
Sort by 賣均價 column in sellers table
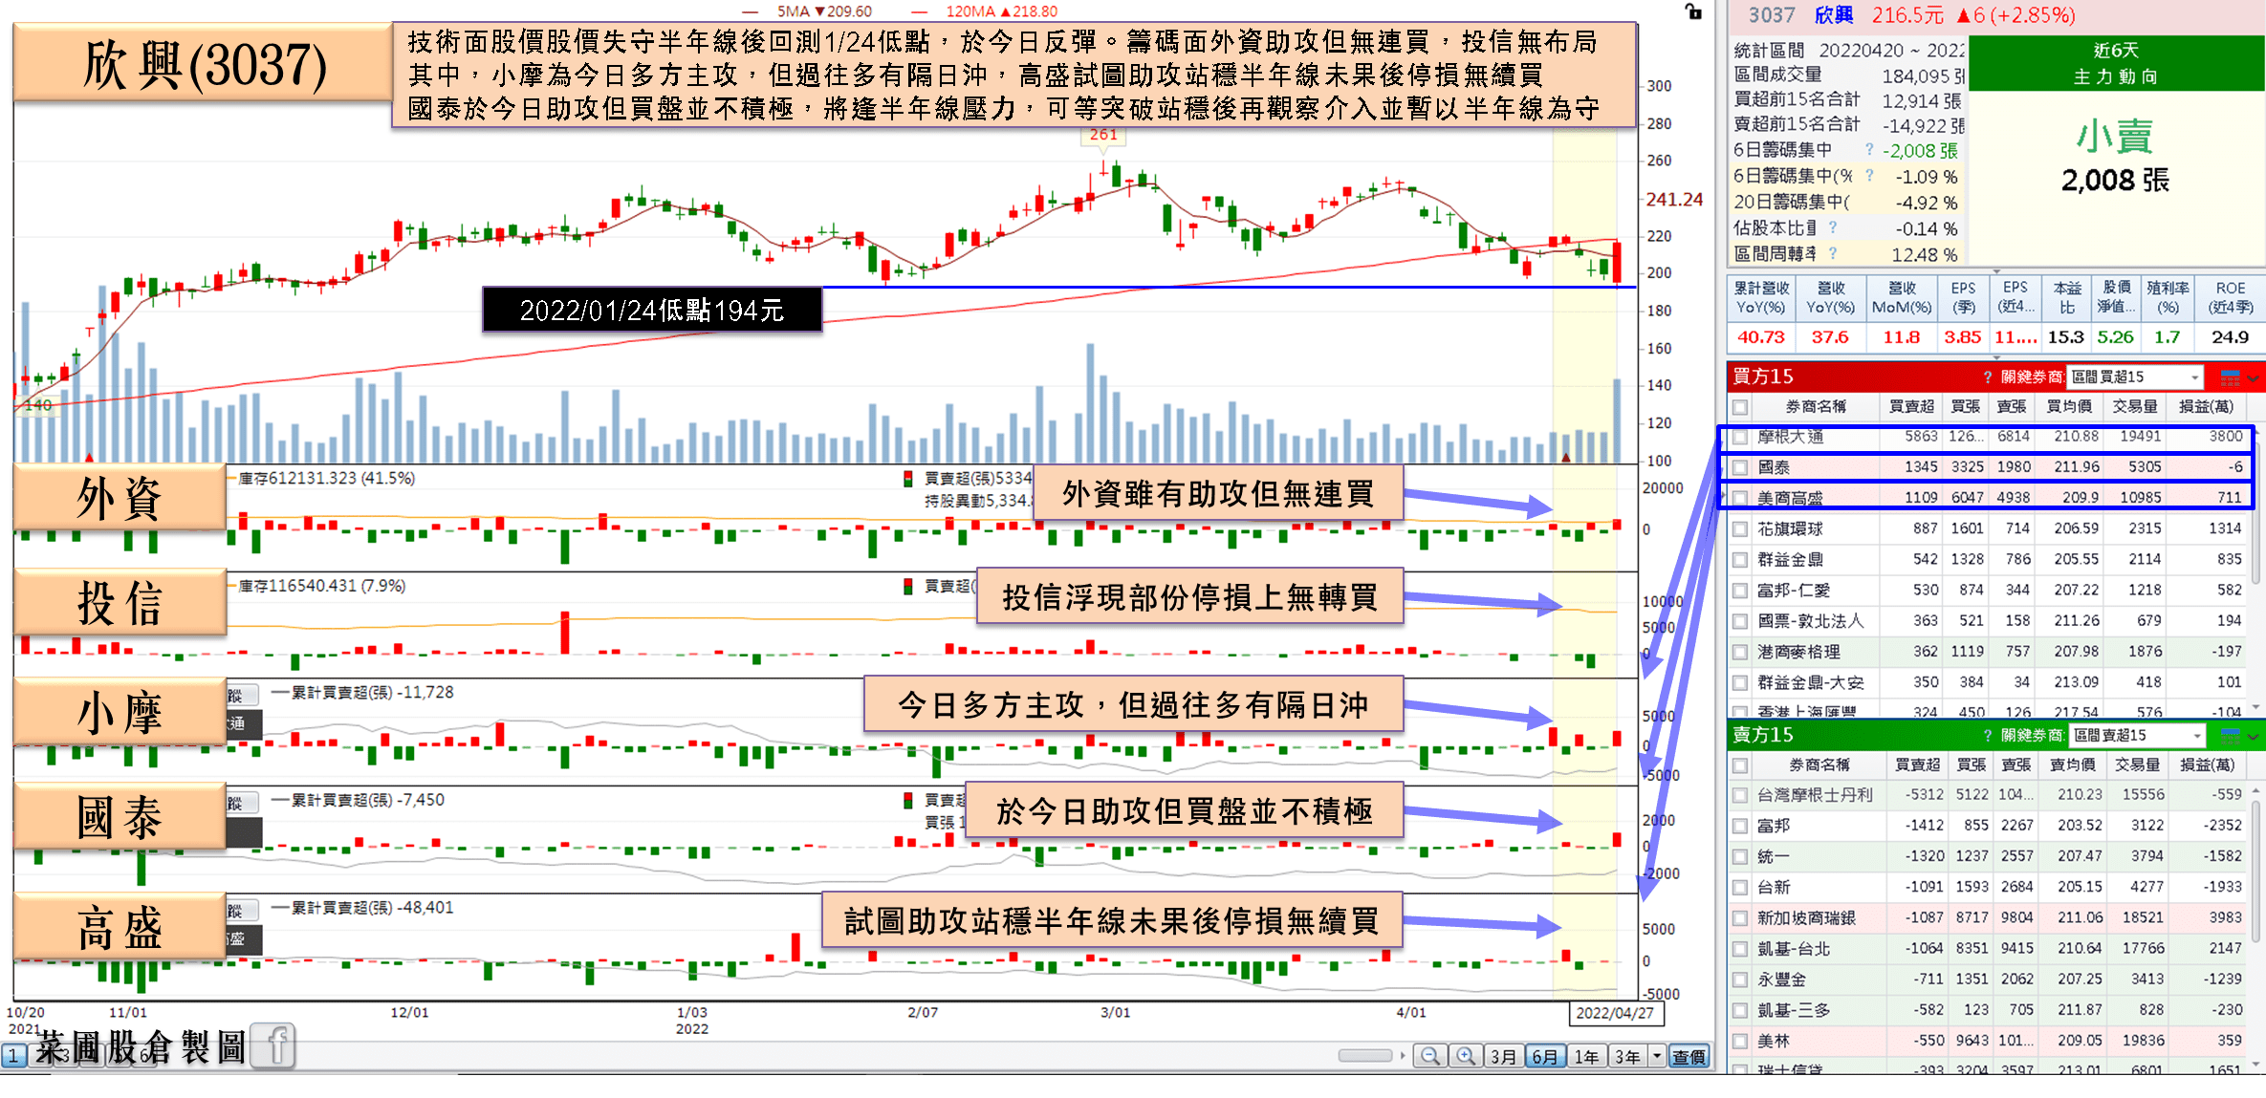coord(2073,765)
